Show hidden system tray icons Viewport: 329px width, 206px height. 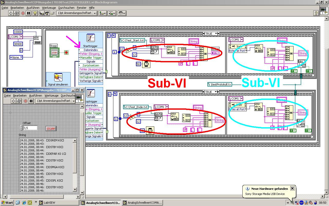coord(288,203)
